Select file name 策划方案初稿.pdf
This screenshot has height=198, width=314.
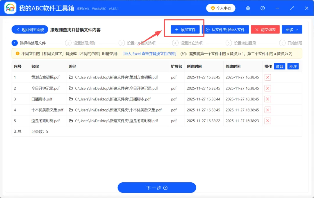[x=45, y=77]
